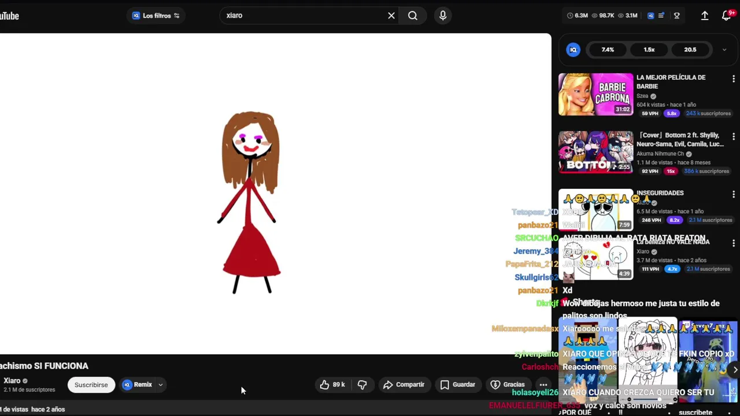Click the 20.5 score pill

690,50
